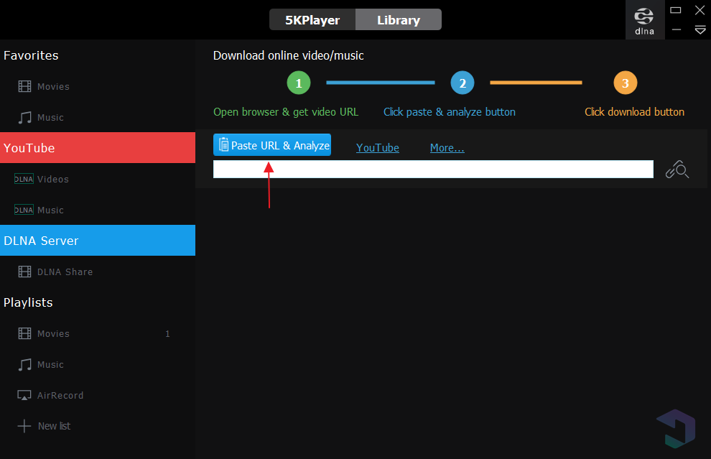The image size is (711, 459).
Task: Select DLNA Music in the sidebar
Action: [x=50, y=210]
